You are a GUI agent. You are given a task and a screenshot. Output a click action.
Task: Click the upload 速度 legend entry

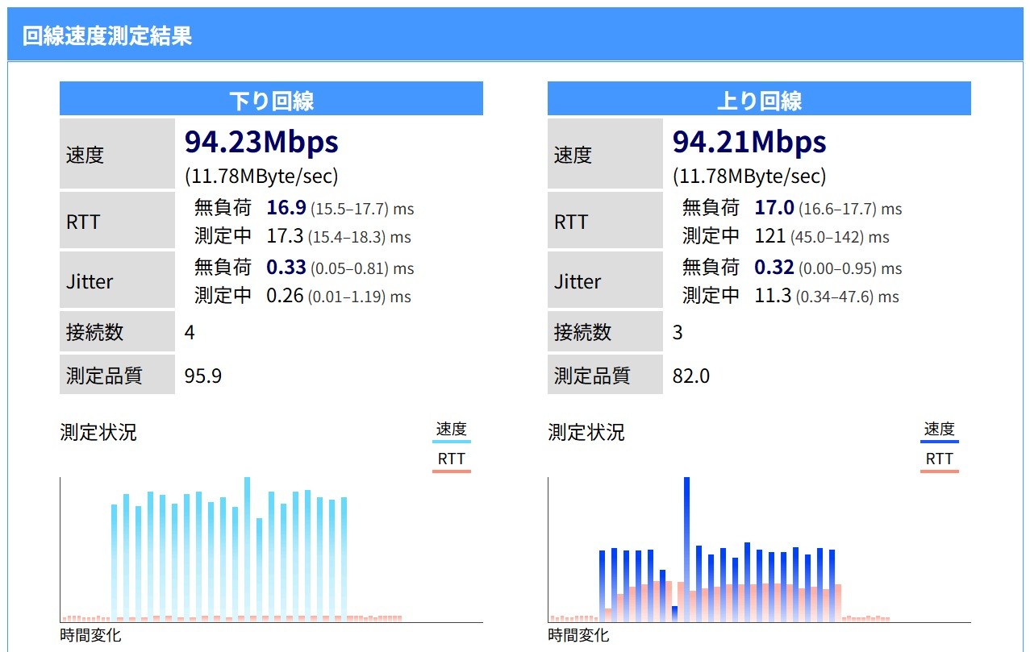(x=939, y=428)
